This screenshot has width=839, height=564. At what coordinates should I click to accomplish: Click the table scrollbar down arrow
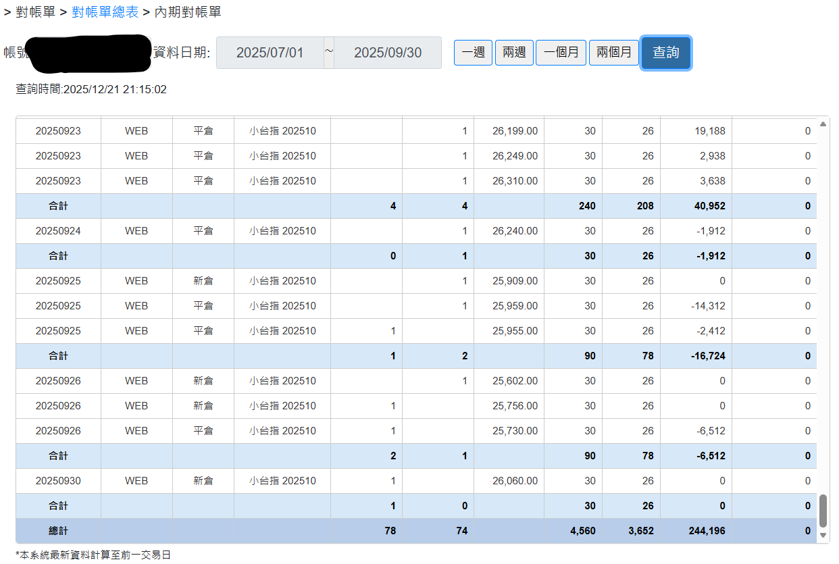(823, 535)
